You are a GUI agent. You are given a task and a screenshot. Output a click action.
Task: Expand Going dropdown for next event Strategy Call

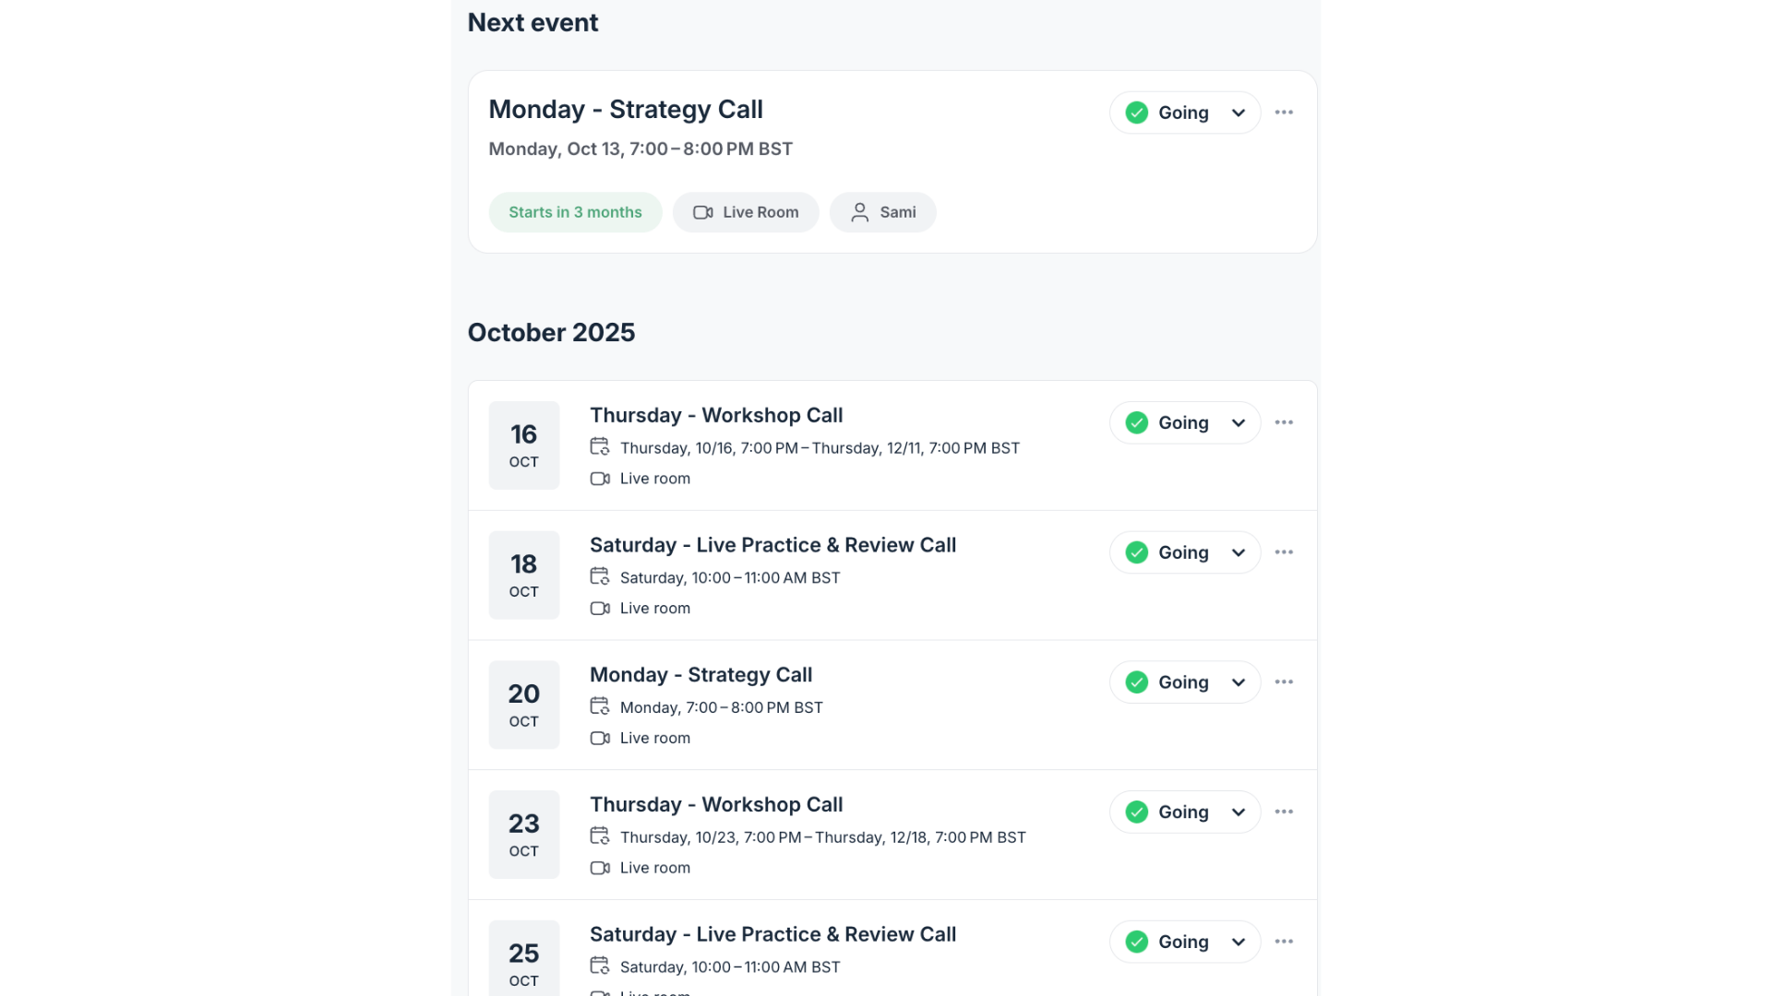pyautogui.click(x=1239, y=113)
